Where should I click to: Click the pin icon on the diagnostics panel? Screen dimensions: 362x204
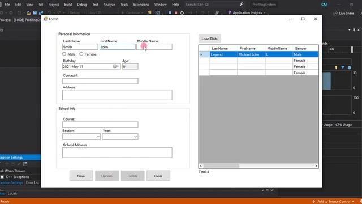354,30
